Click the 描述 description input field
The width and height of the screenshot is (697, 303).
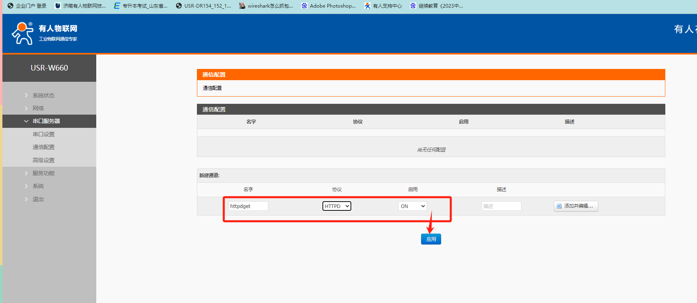(501, 206)
